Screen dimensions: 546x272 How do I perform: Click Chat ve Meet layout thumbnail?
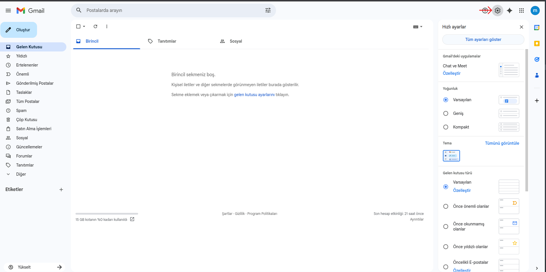pyautogui.click(x=509, y=70)
